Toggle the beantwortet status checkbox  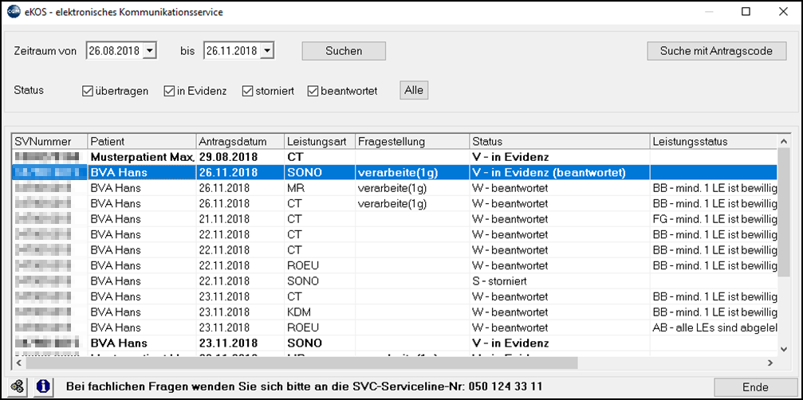point(313,92)
